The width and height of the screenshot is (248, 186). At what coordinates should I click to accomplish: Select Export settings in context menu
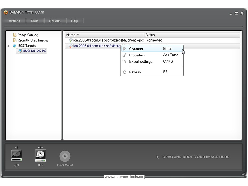pos(141,62)
